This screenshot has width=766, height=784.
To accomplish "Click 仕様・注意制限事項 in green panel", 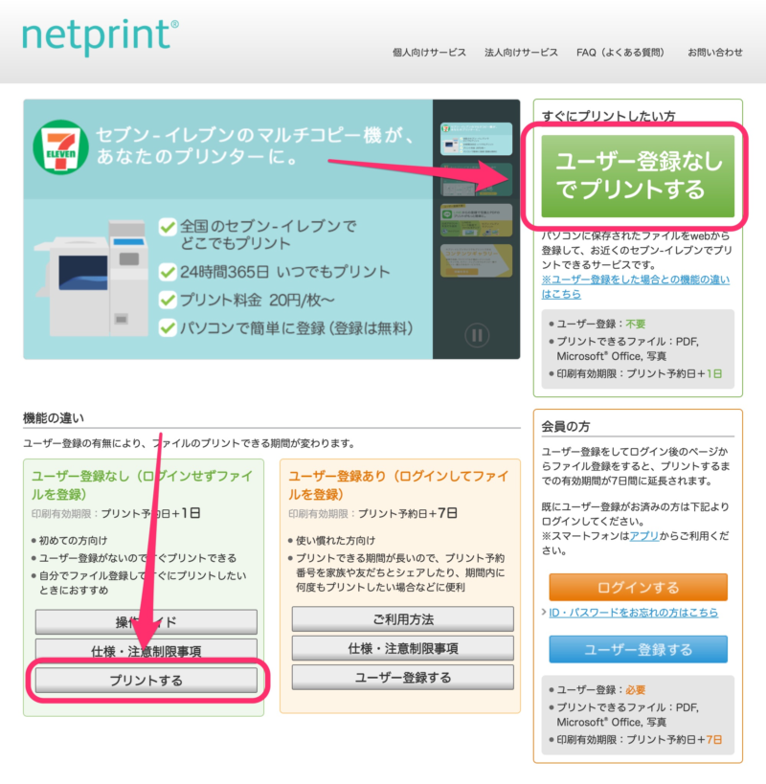I will 146,651.
